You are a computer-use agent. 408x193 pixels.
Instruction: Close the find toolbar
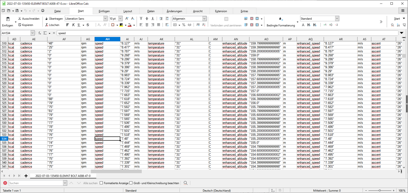click(x=5, y=183)
